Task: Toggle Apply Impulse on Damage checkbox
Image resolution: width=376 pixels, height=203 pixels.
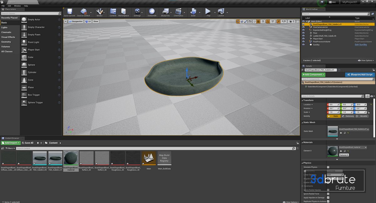Action: tap(328, 198)
